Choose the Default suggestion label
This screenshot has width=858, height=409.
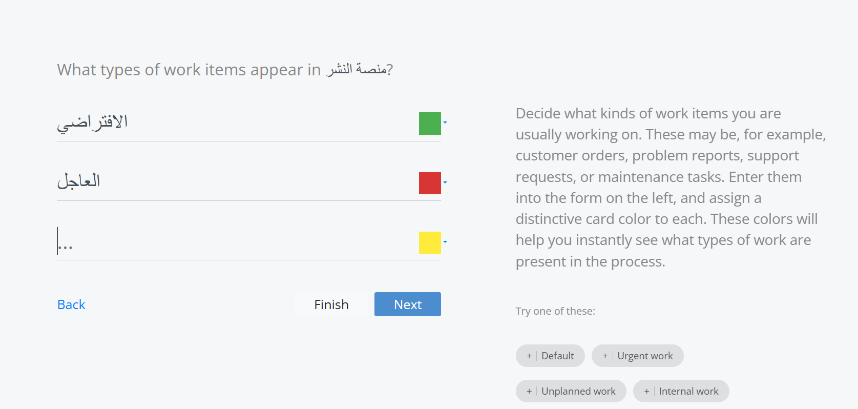[x=557, y=356]
